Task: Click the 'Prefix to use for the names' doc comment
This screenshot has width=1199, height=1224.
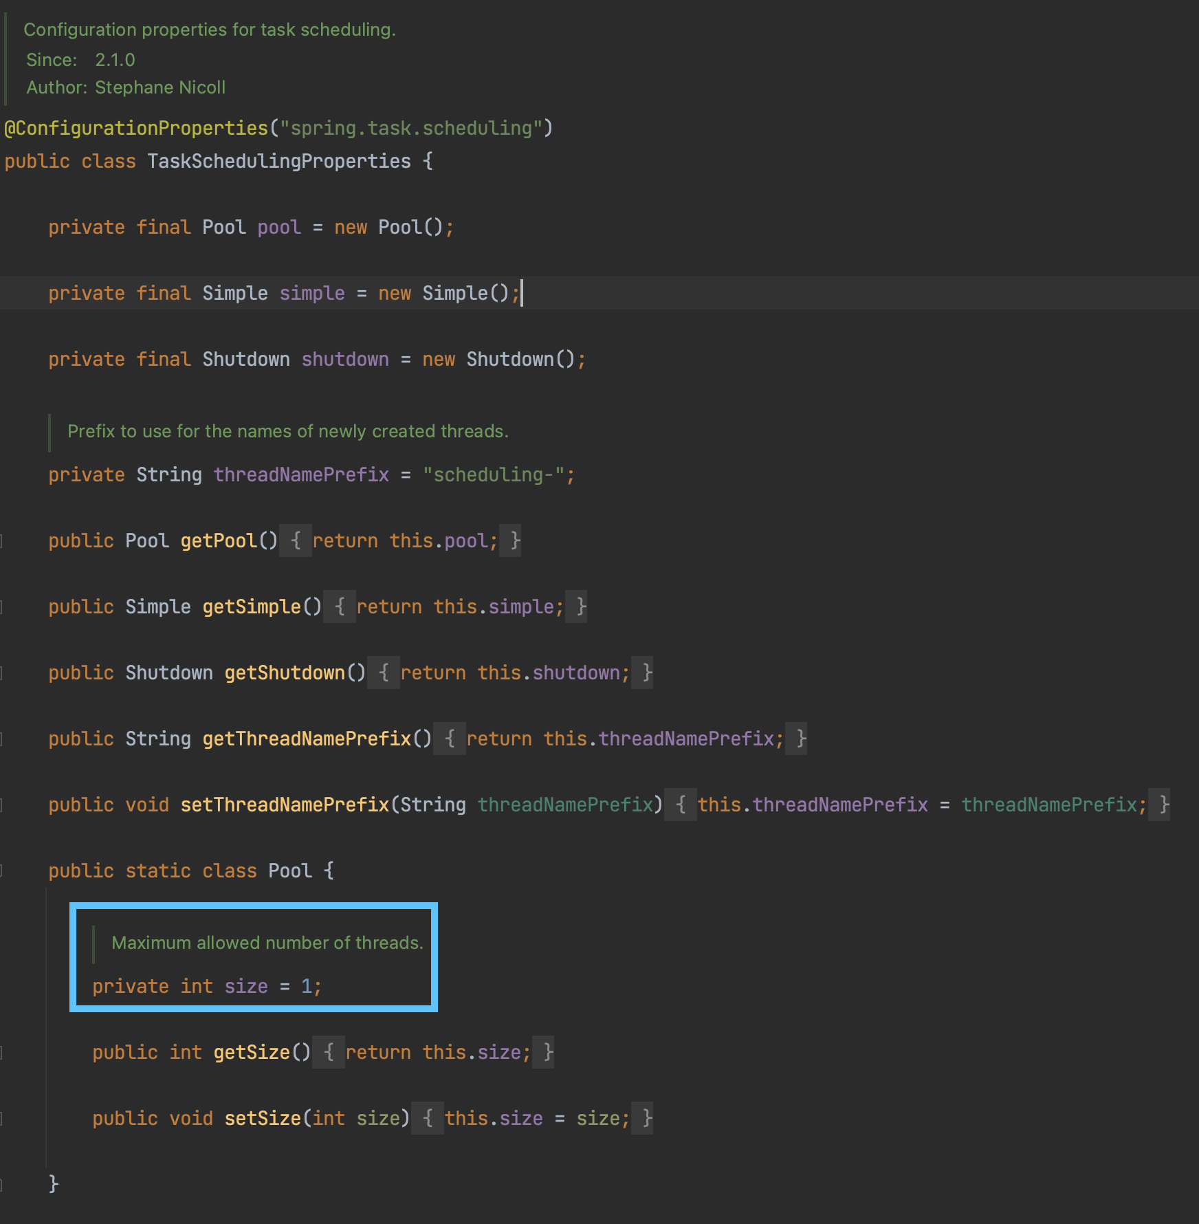Action: [288, 431]
